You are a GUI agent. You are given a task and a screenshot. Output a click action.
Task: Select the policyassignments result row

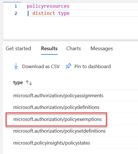click(74, 96)
